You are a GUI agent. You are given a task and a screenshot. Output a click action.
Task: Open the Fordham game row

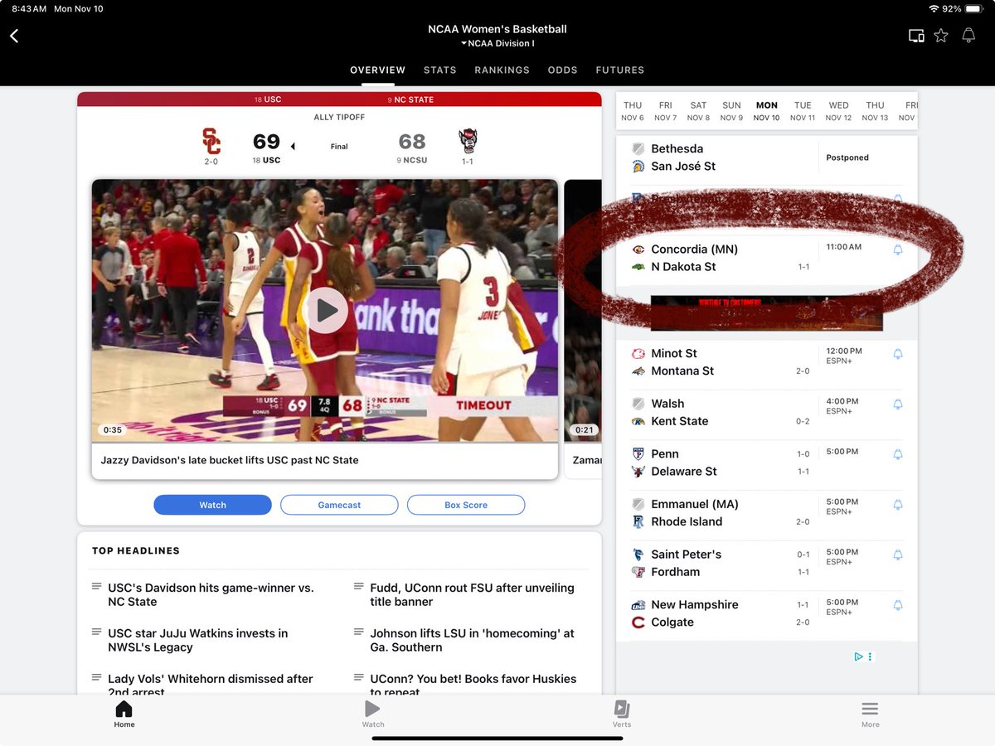tap(766, 563)
